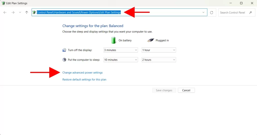Viewport: 257px width, 135px height.
Task: Open the display-off dropdown set to 3 minutes
Action: [x=121, y=50]
